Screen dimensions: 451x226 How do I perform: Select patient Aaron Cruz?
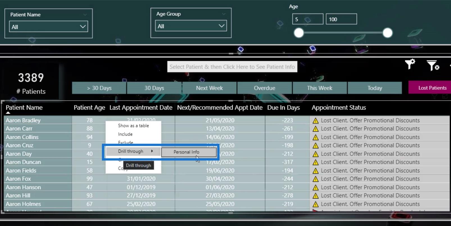[x=19, y=145]
